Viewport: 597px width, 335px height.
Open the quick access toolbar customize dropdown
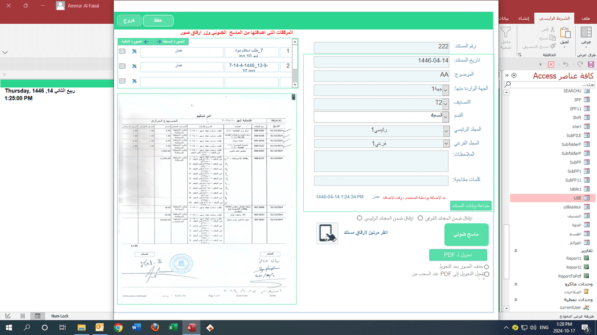(x=540, y=65)
